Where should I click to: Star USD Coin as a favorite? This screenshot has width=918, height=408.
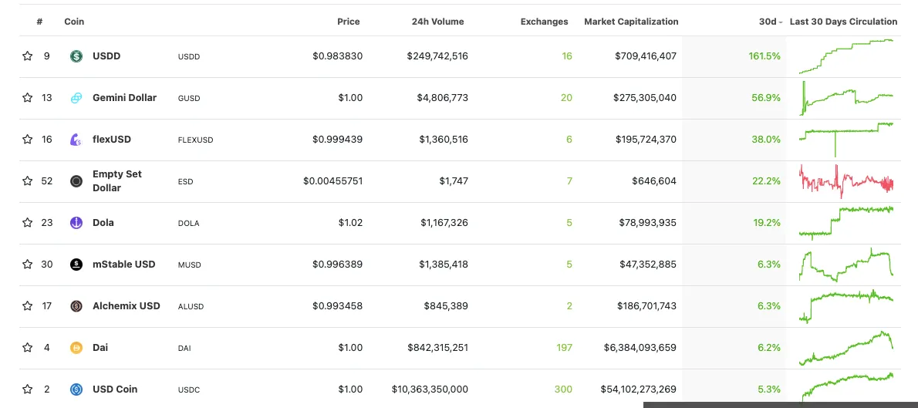coord(27,389)
